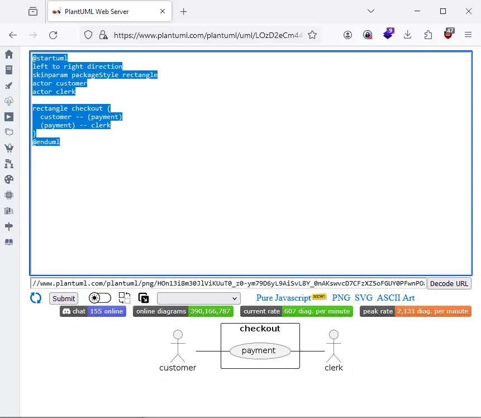Viewport: 481px width, 418px height.
Task: Open the palette themes icon in sidebar
Action: click(9, 179)
